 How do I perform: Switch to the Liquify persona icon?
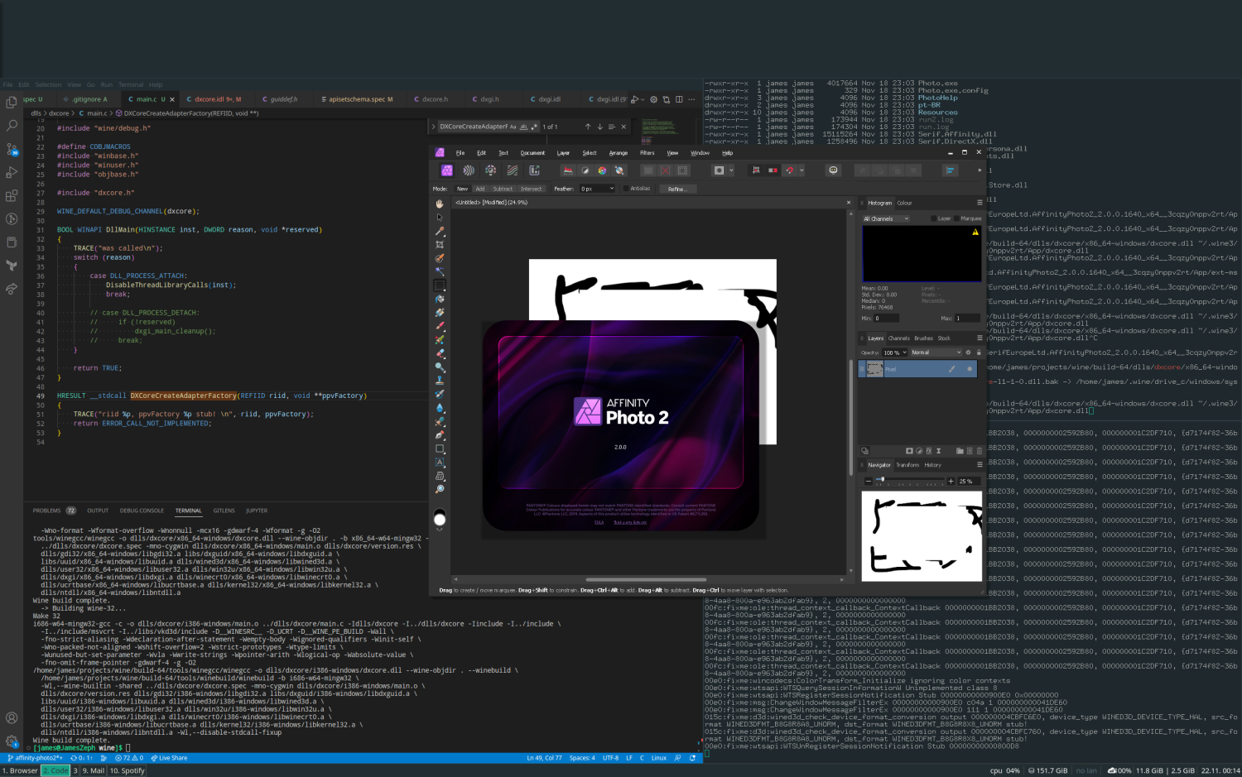pos(467,170)
